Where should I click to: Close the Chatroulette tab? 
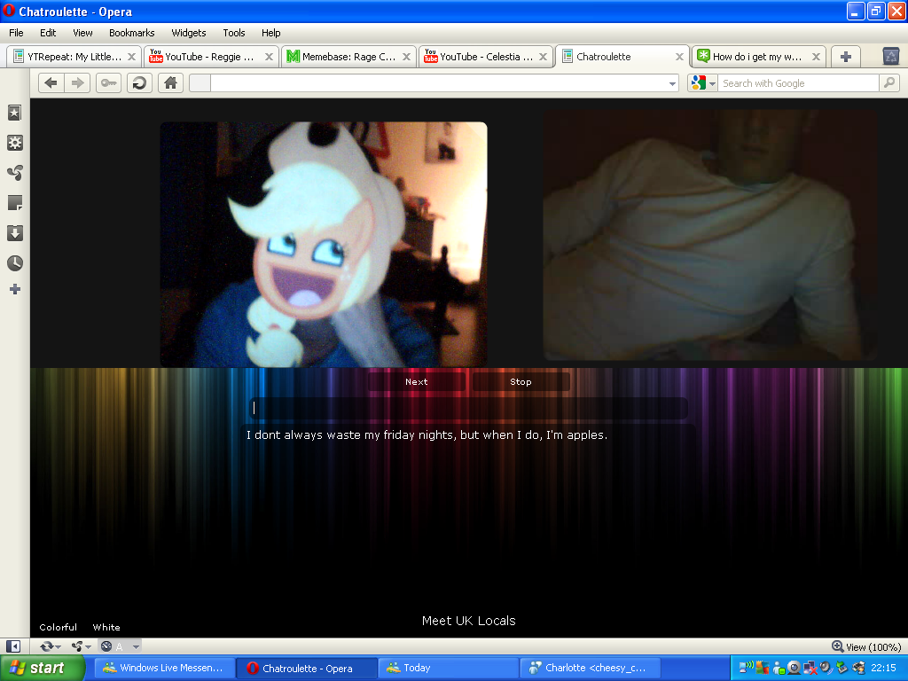[680, 57]
